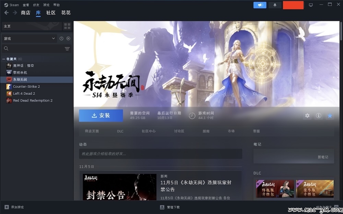The height and width of the screenshot is (214, 343).
Task: Go forward with the right arrow
Action: (15, 13)
